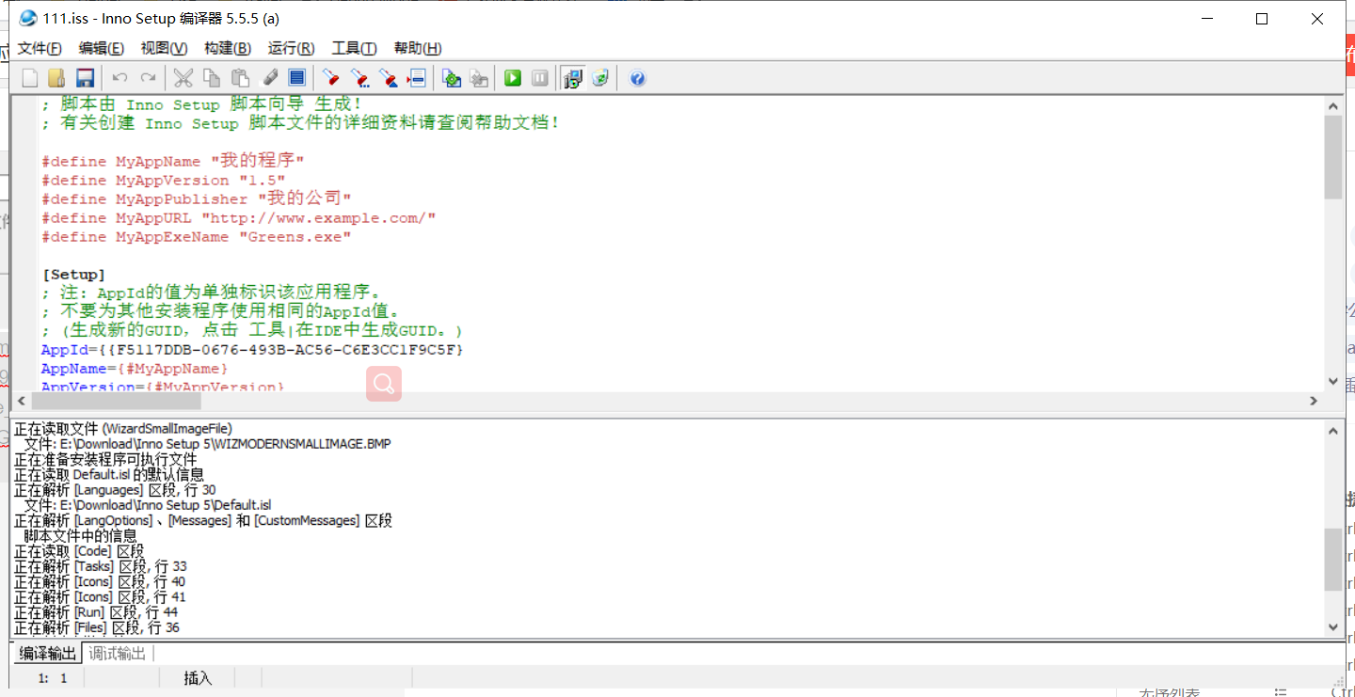Click output line [Tasks] 区段, 行 33

tap(101, 566)
